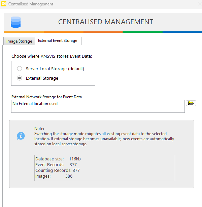Click the yellow app icon in title bar
Screen dimensions: 202x207
4,4
